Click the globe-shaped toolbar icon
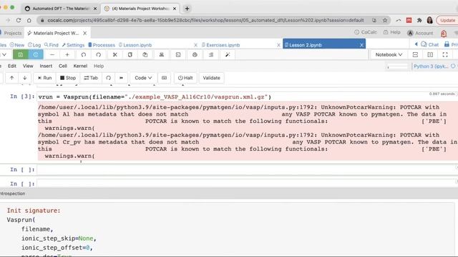Viewport: 458px width, 257px height. pyautogui.click(x=195, y=54)
